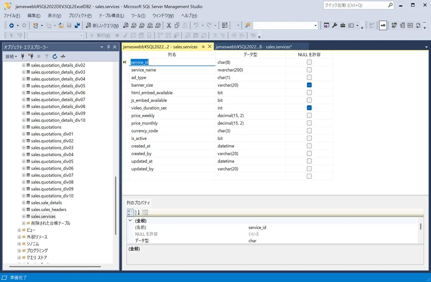Refresh the Object Explorer tree

click(x=55, y=56)
